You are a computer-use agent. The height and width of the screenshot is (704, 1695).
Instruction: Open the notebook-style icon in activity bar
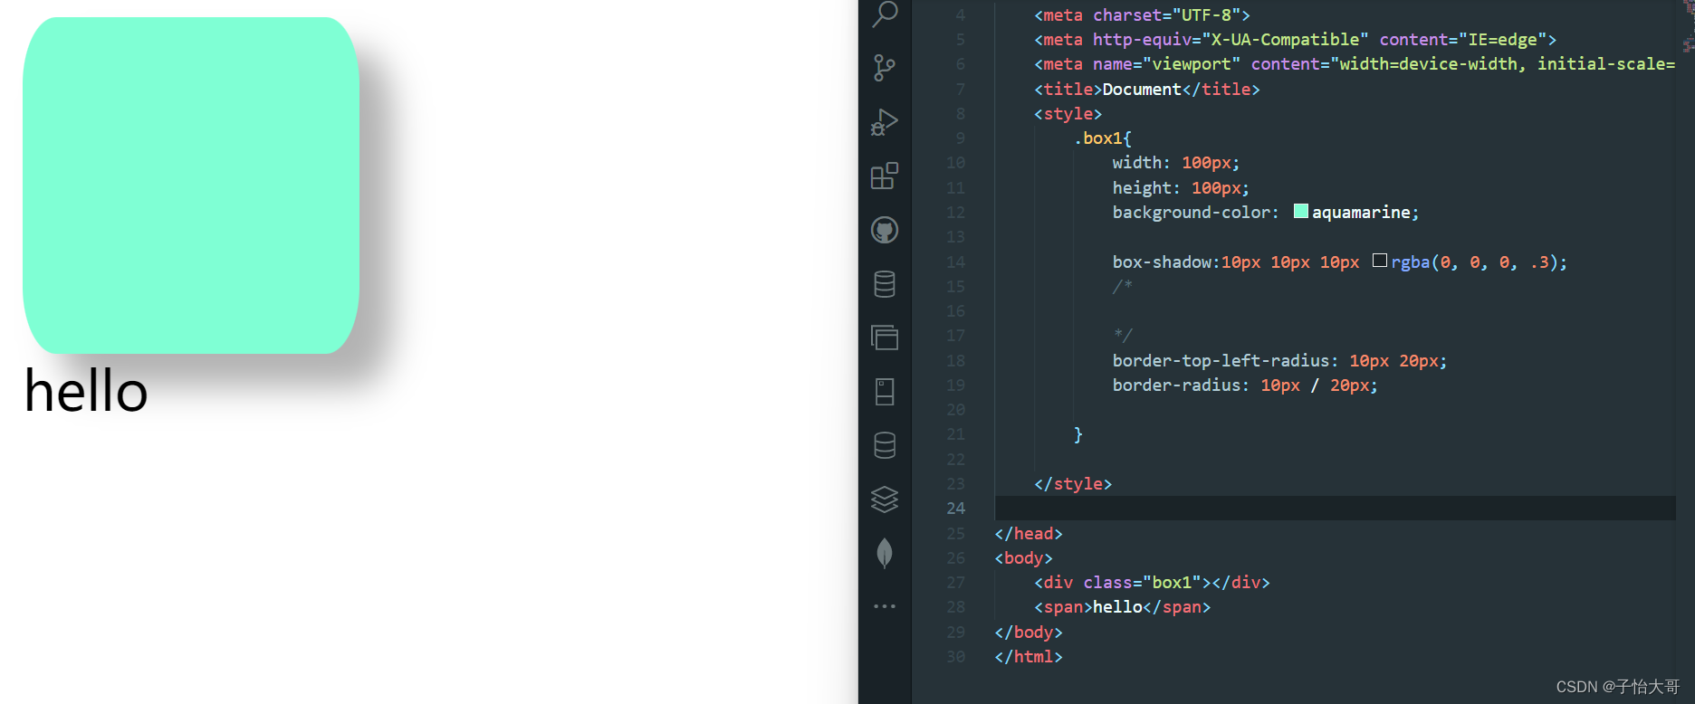tap(885, 392)
